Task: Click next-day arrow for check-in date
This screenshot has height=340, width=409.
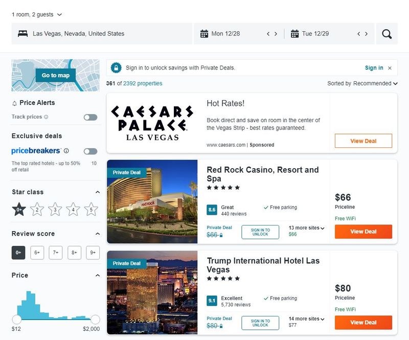Action: click(276, 34)
